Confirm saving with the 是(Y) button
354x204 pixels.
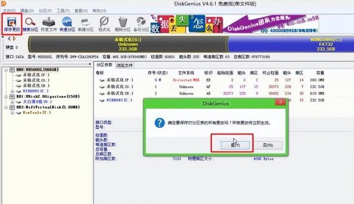235,145
